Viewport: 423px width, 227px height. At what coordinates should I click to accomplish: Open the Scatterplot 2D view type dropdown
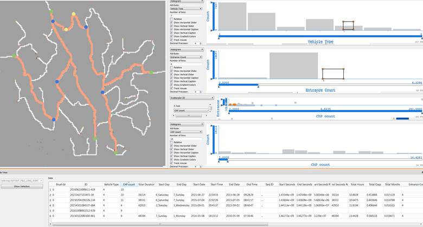point(186,99)
